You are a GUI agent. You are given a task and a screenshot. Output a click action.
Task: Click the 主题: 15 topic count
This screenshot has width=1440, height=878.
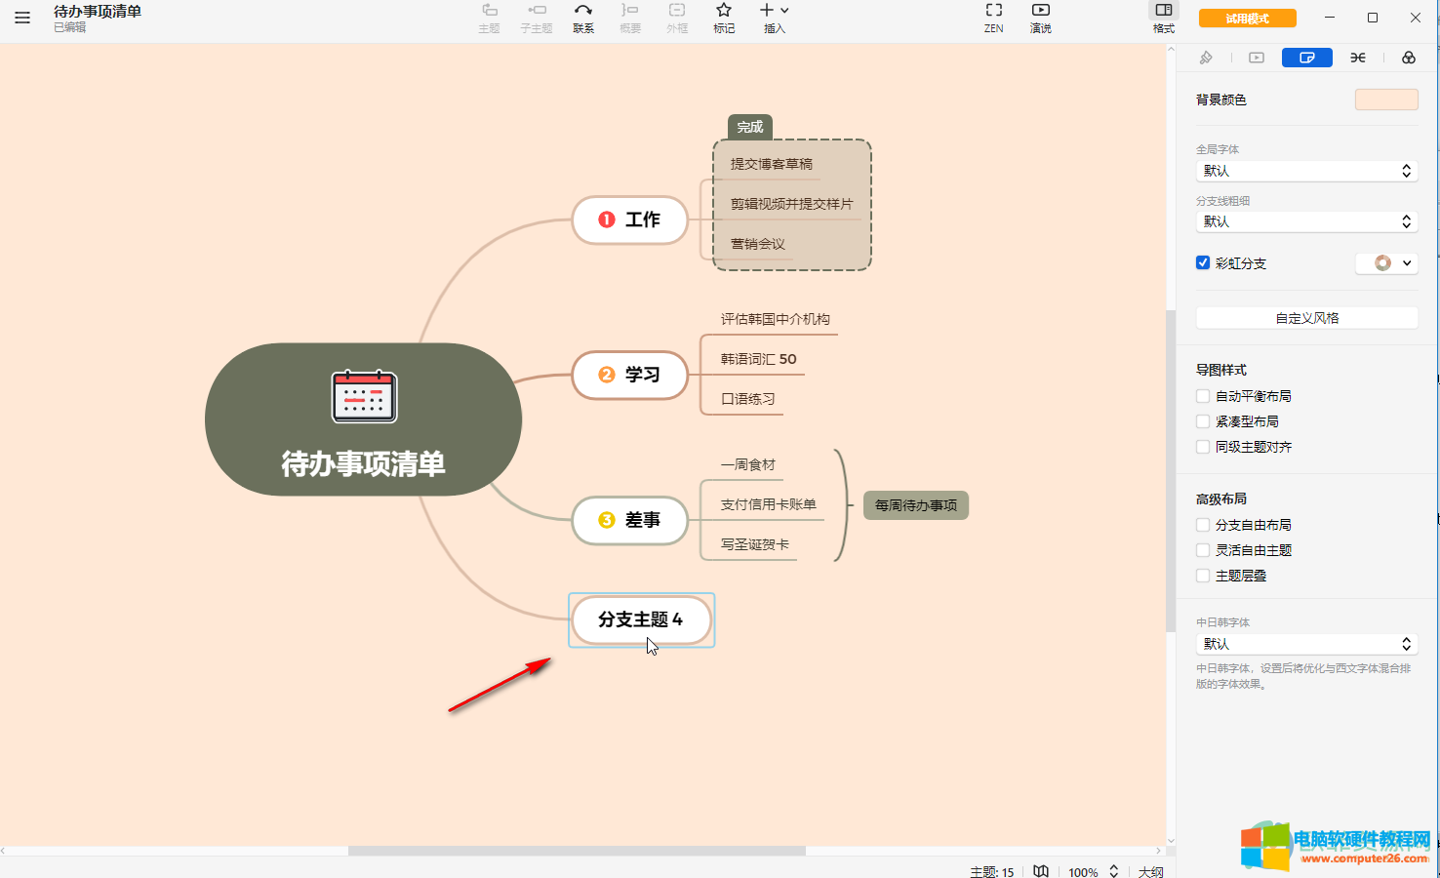click(991, 871)
